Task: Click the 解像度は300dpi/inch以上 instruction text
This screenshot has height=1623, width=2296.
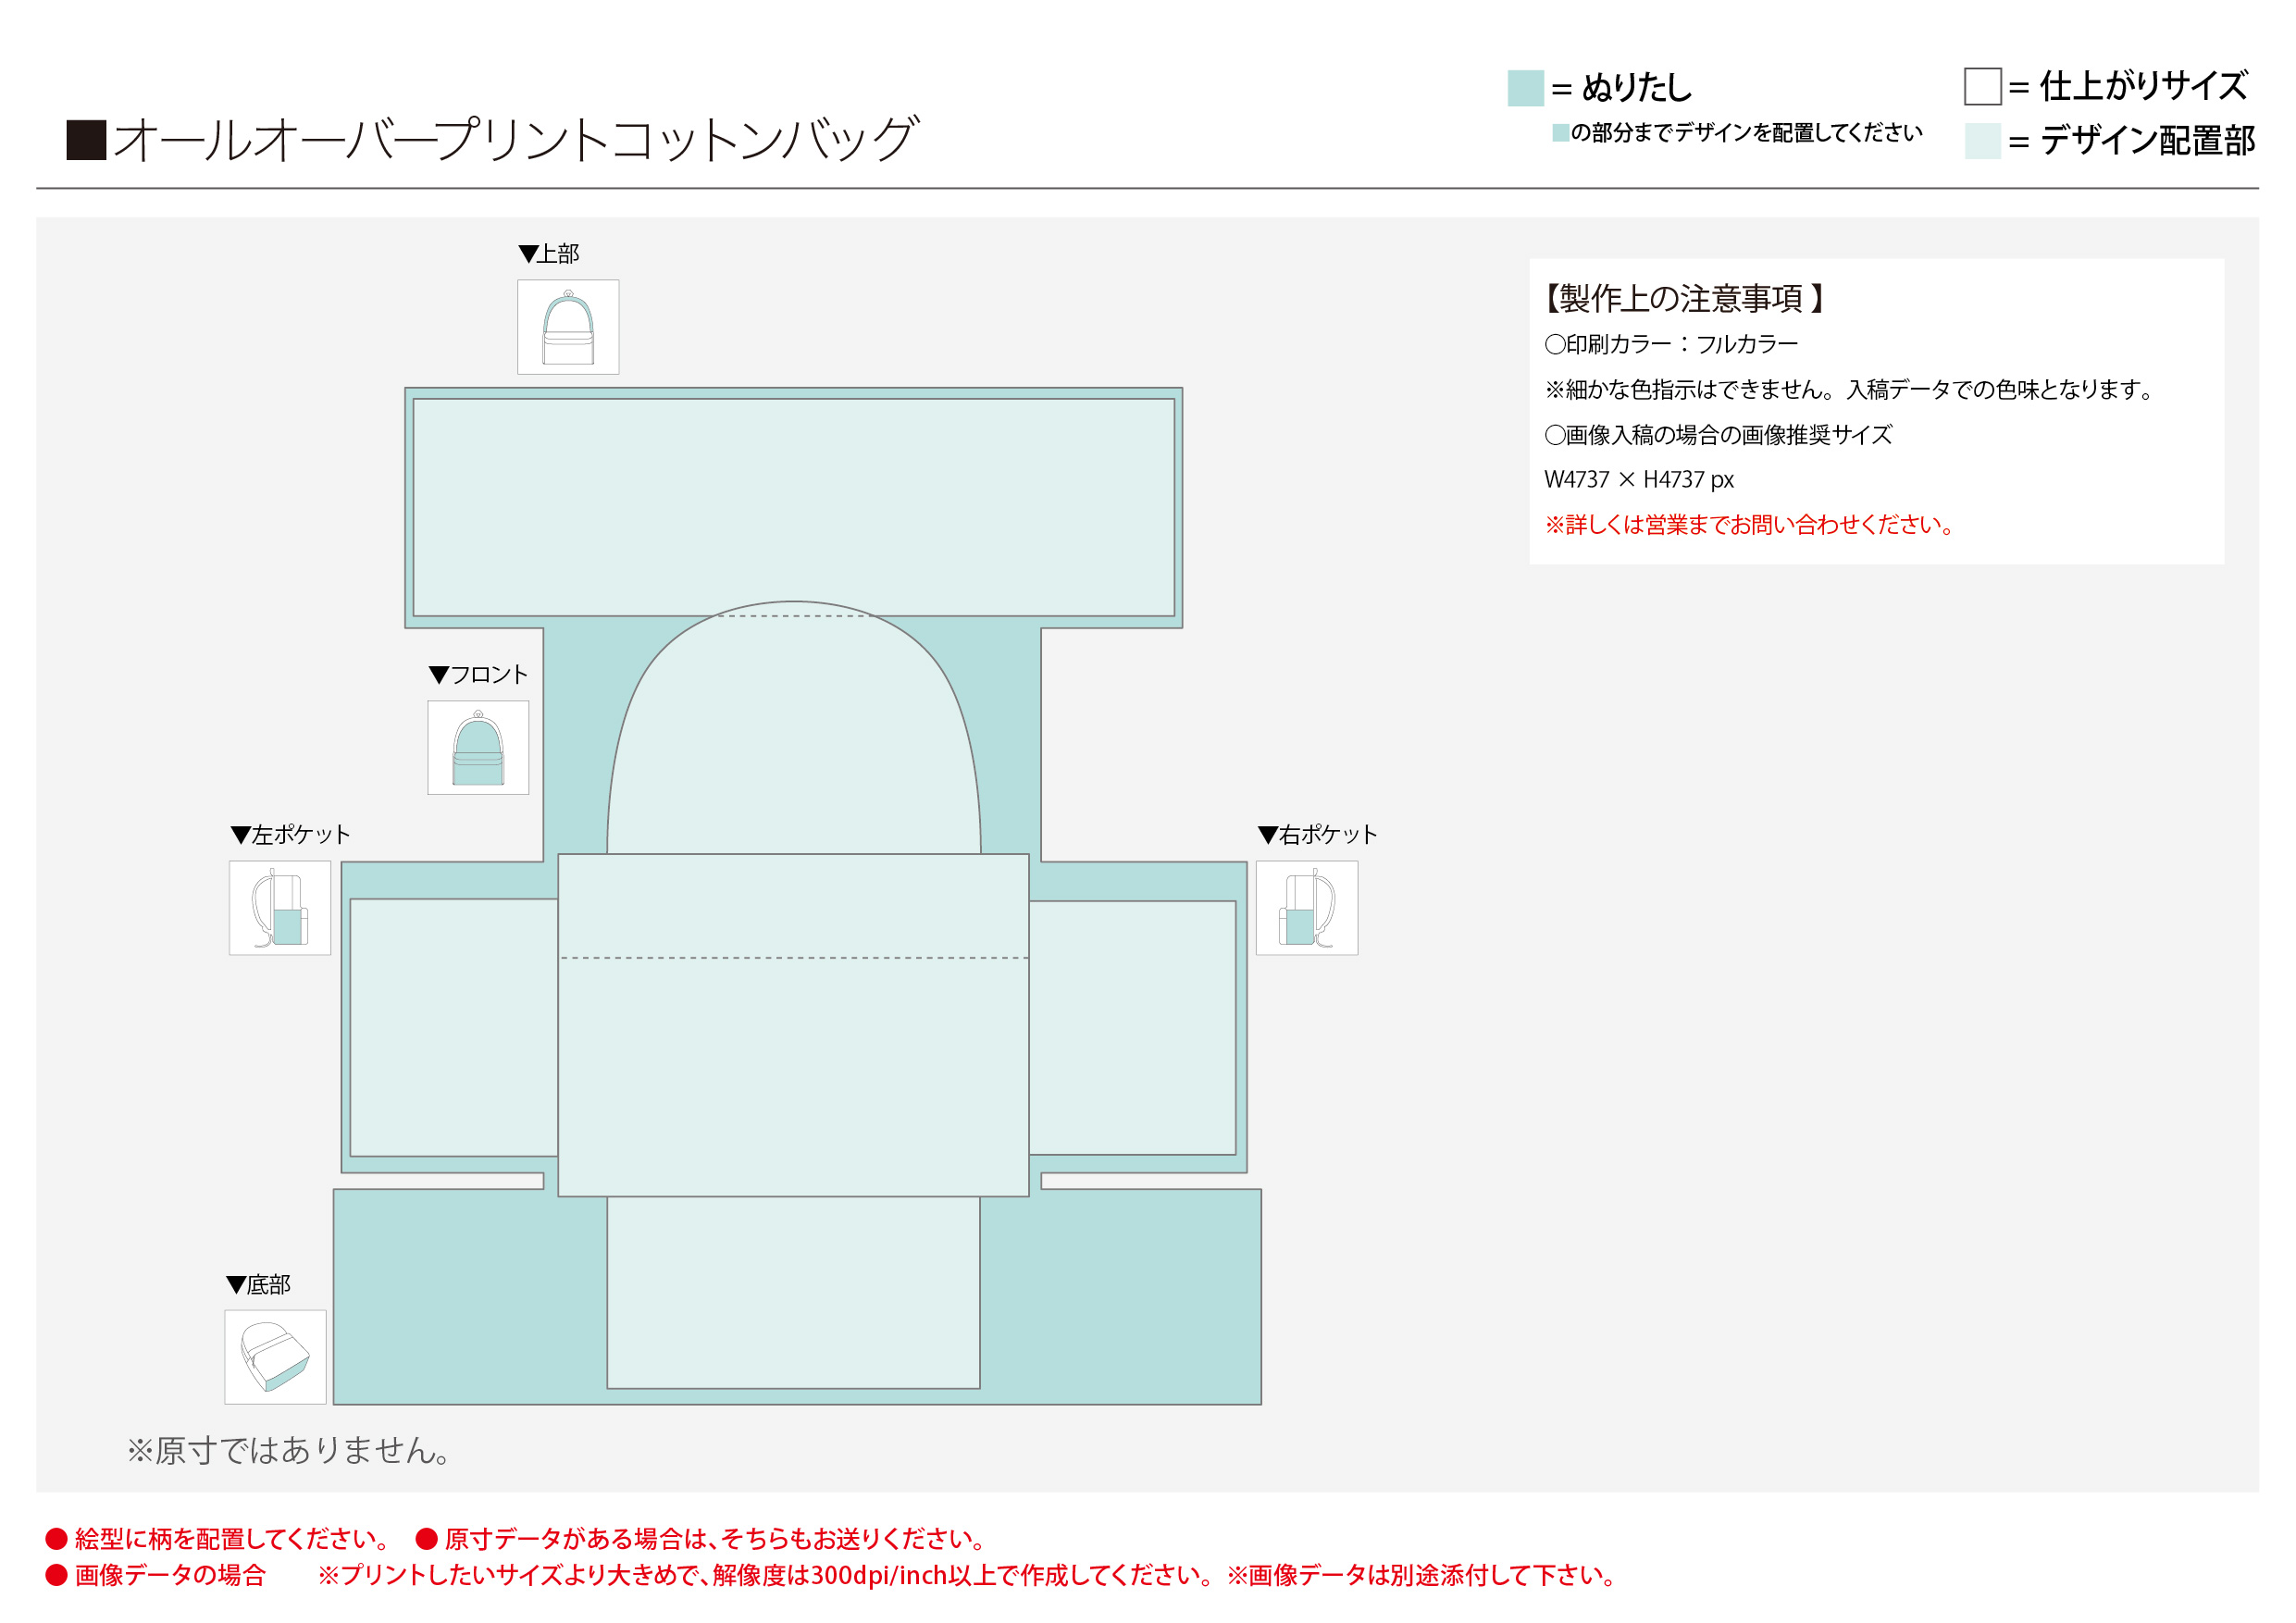Action: pyautogui.click(x=965, y=1575)
